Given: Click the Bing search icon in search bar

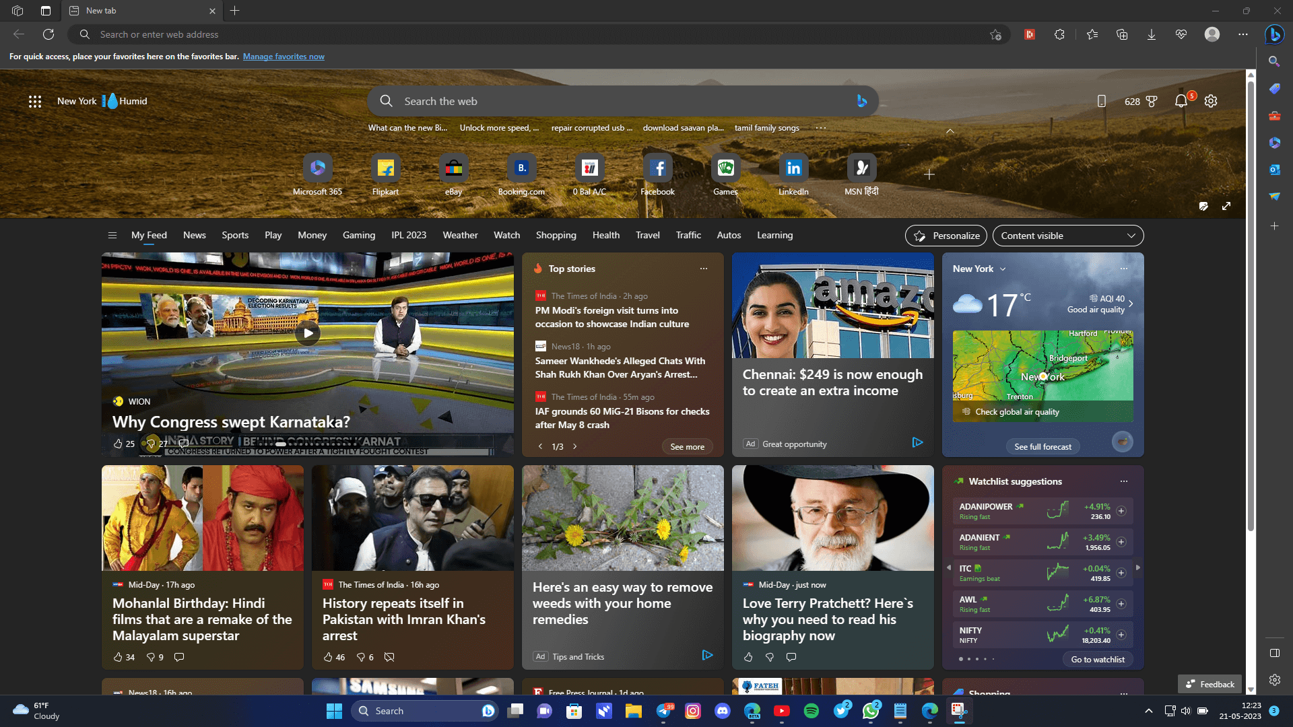Looking at the screenshot, I should point(861,100).
